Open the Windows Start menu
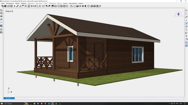Screen dimensions: 188x105 [x=2, y=104]
